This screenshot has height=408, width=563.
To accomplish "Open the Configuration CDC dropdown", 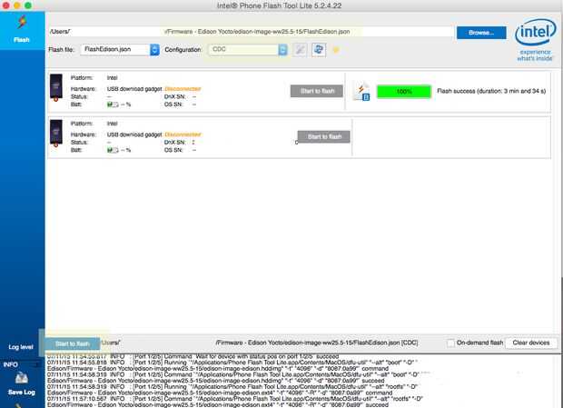I will [248, 50].
